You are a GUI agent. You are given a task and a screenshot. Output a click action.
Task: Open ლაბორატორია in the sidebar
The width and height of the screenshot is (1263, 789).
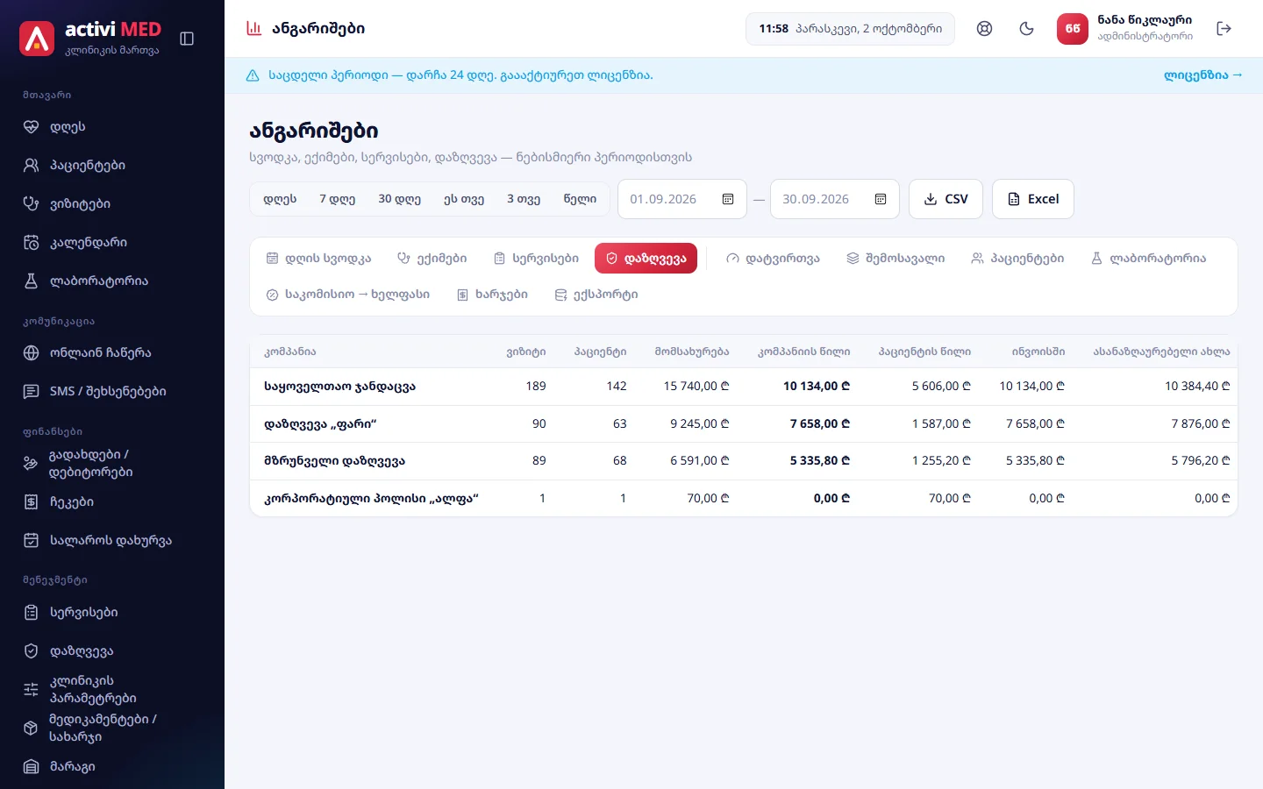pos(112,281)
